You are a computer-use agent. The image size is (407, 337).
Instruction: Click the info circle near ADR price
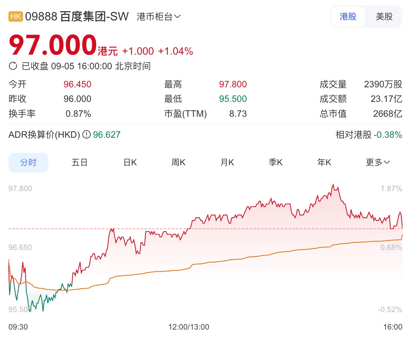point(86,135)
